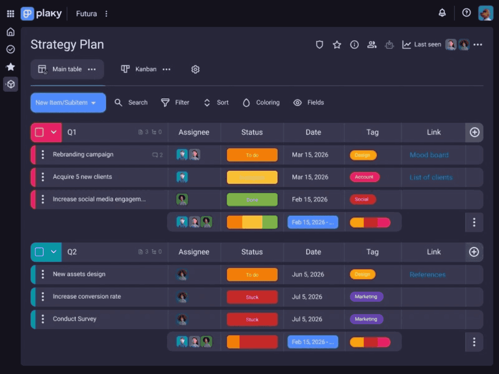Collapse the Q2 group chevron
The height and width of the screenshot is (374, 499).
[54, 252]
